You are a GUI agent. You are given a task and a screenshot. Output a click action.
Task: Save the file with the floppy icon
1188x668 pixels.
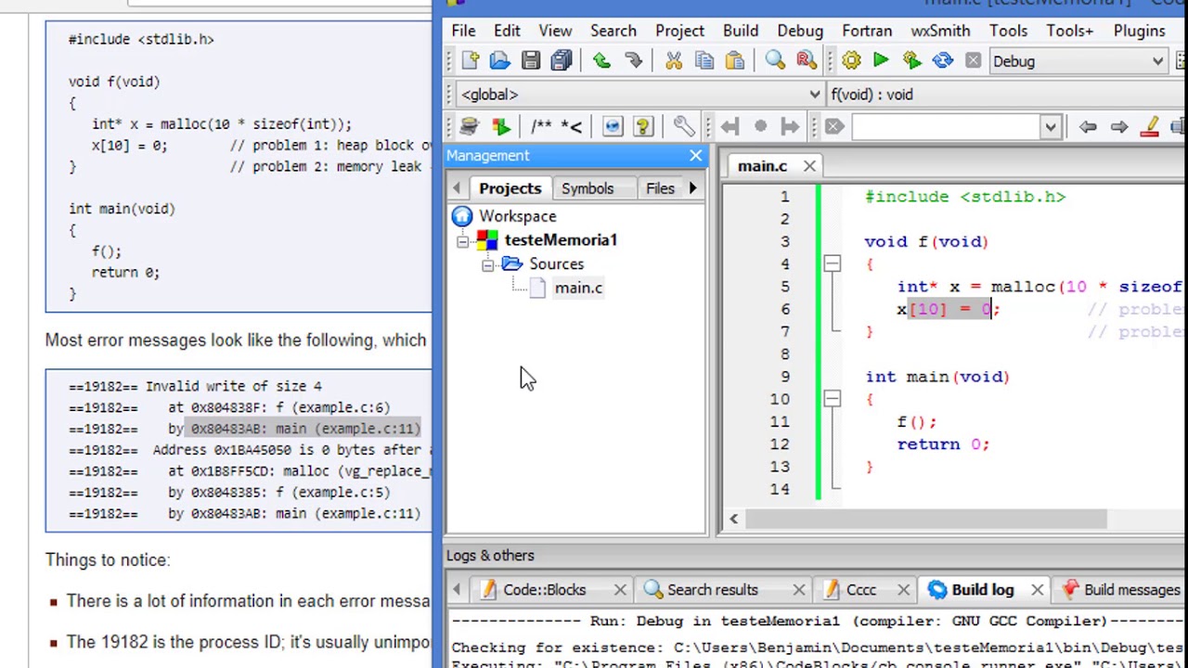pos(531,61)
